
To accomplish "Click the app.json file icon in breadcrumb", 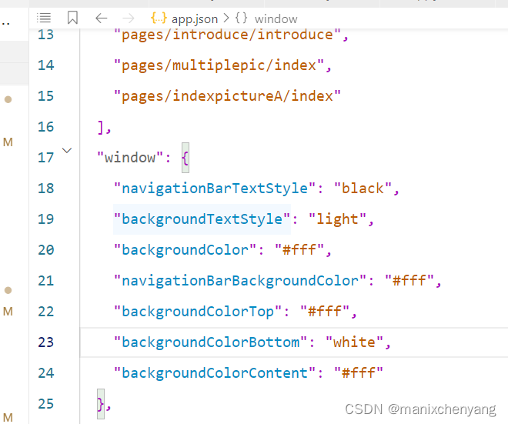I will tap(159, 18).
